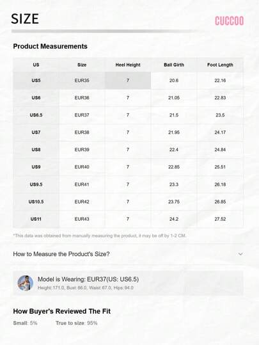Click the EUR43 size cell
This screenshot has height=345, width=259.
pos(82,219)
